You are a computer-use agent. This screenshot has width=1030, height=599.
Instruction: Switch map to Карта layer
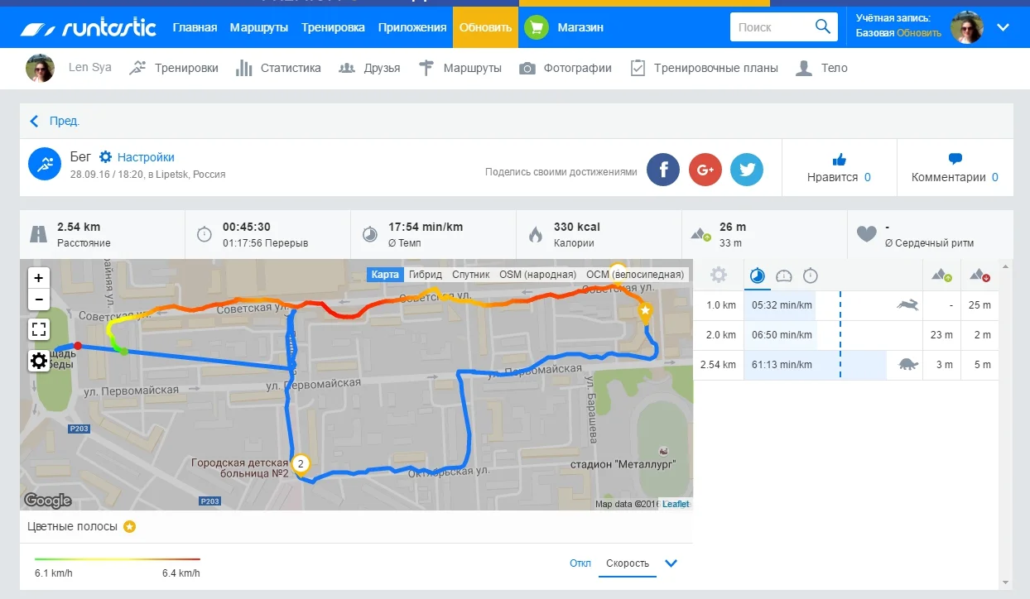[385, 275]
